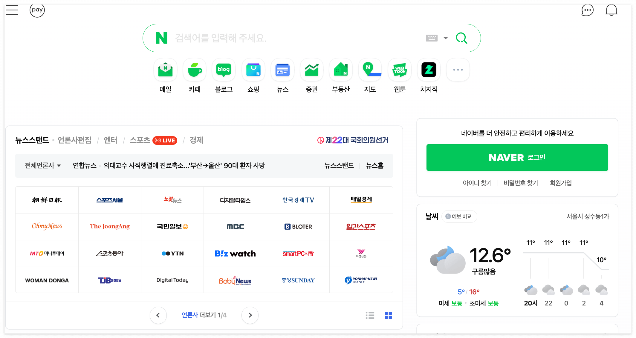Switch newsstand to list view
This screenshot has height=338, width=636.
(370, 315)
